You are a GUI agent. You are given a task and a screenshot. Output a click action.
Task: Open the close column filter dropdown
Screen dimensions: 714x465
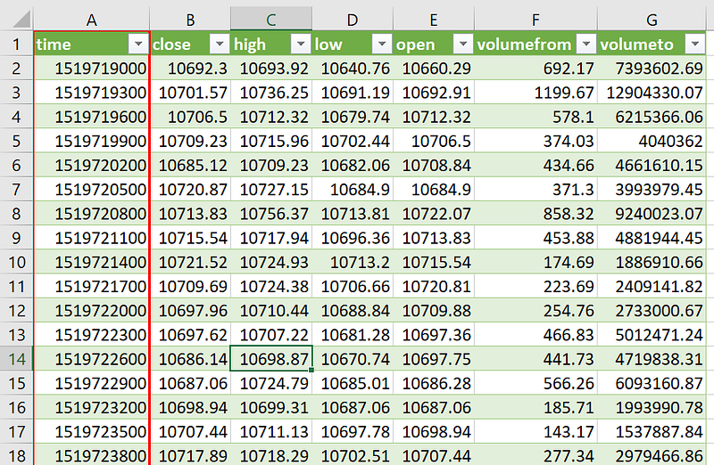(219, 44)
